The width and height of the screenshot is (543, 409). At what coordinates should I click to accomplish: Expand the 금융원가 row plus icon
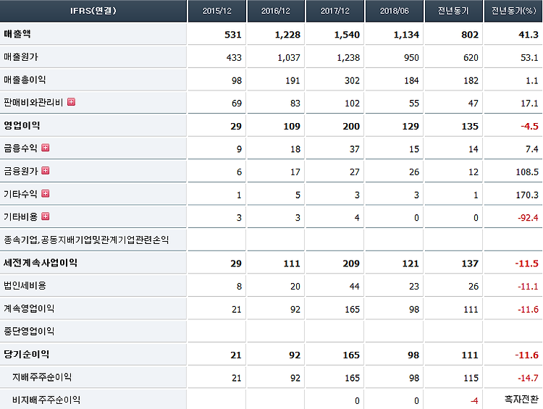click(x=46, y=170)
